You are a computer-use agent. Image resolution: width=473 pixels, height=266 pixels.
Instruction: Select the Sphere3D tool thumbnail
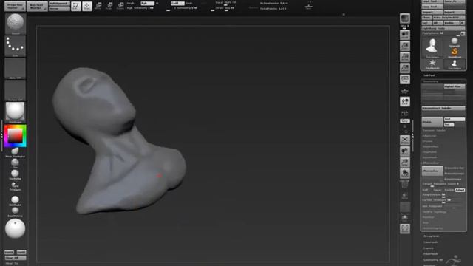[x=455, y=41]
